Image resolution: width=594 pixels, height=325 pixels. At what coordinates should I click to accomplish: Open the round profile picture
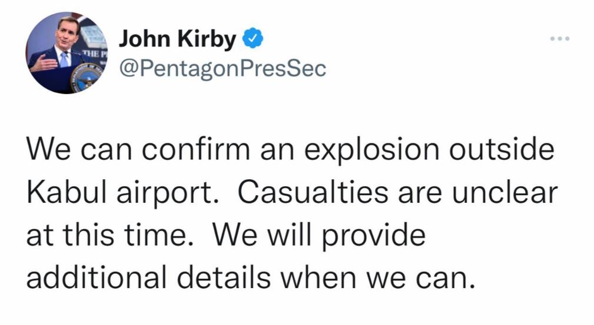67,52
